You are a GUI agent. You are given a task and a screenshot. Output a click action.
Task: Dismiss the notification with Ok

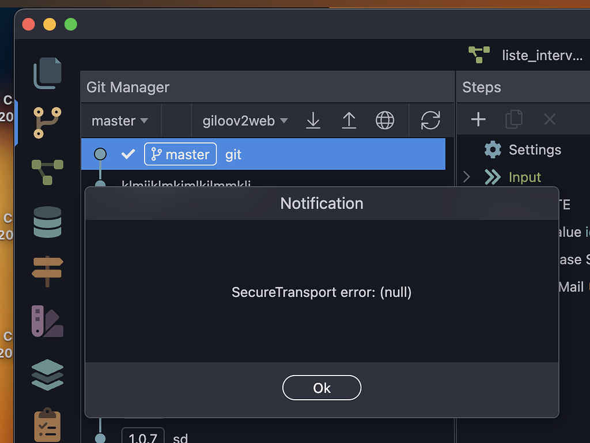pos(322,387)
